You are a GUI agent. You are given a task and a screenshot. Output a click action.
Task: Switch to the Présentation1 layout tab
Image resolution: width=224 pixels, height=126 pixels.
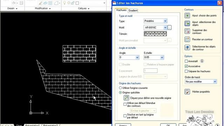click(32, 125)
